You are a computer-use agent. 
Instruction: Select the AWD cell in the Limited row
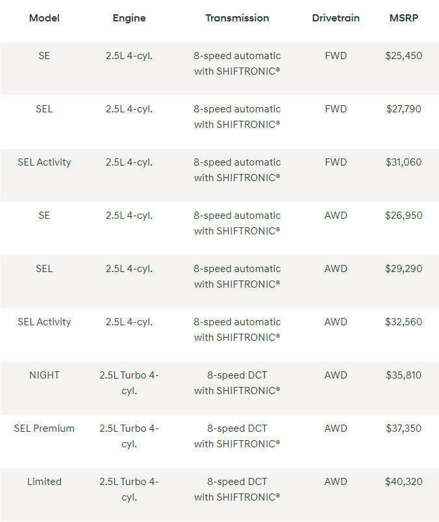(x=336, y=482)
